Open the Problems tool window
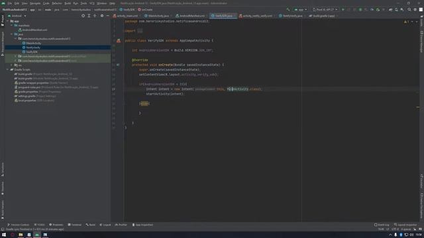Image resolution: width=424 pixels, height=238 pixels. (x=56, y=225)
